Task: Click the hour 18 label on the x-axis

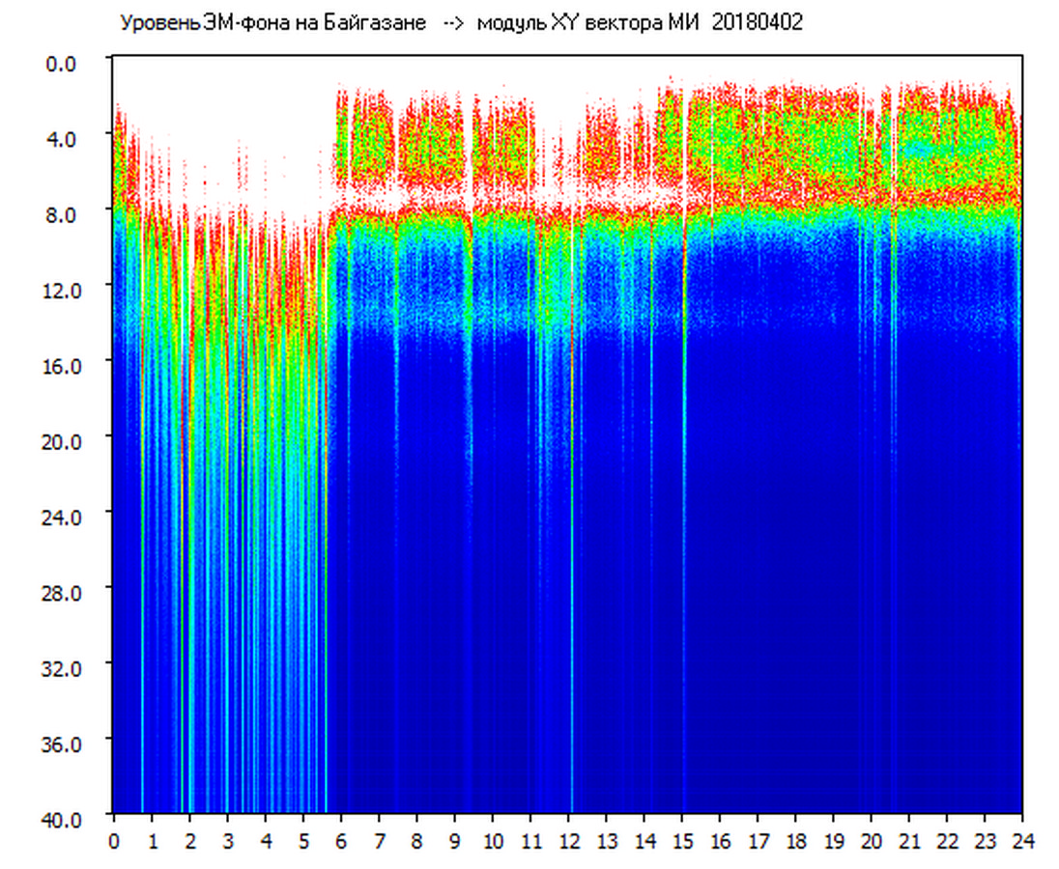Action: 795,841
